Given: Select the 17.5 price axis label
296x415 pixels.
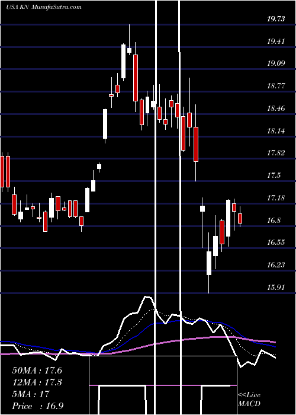Looking at the screenshot, I should [x=274, y=175].
